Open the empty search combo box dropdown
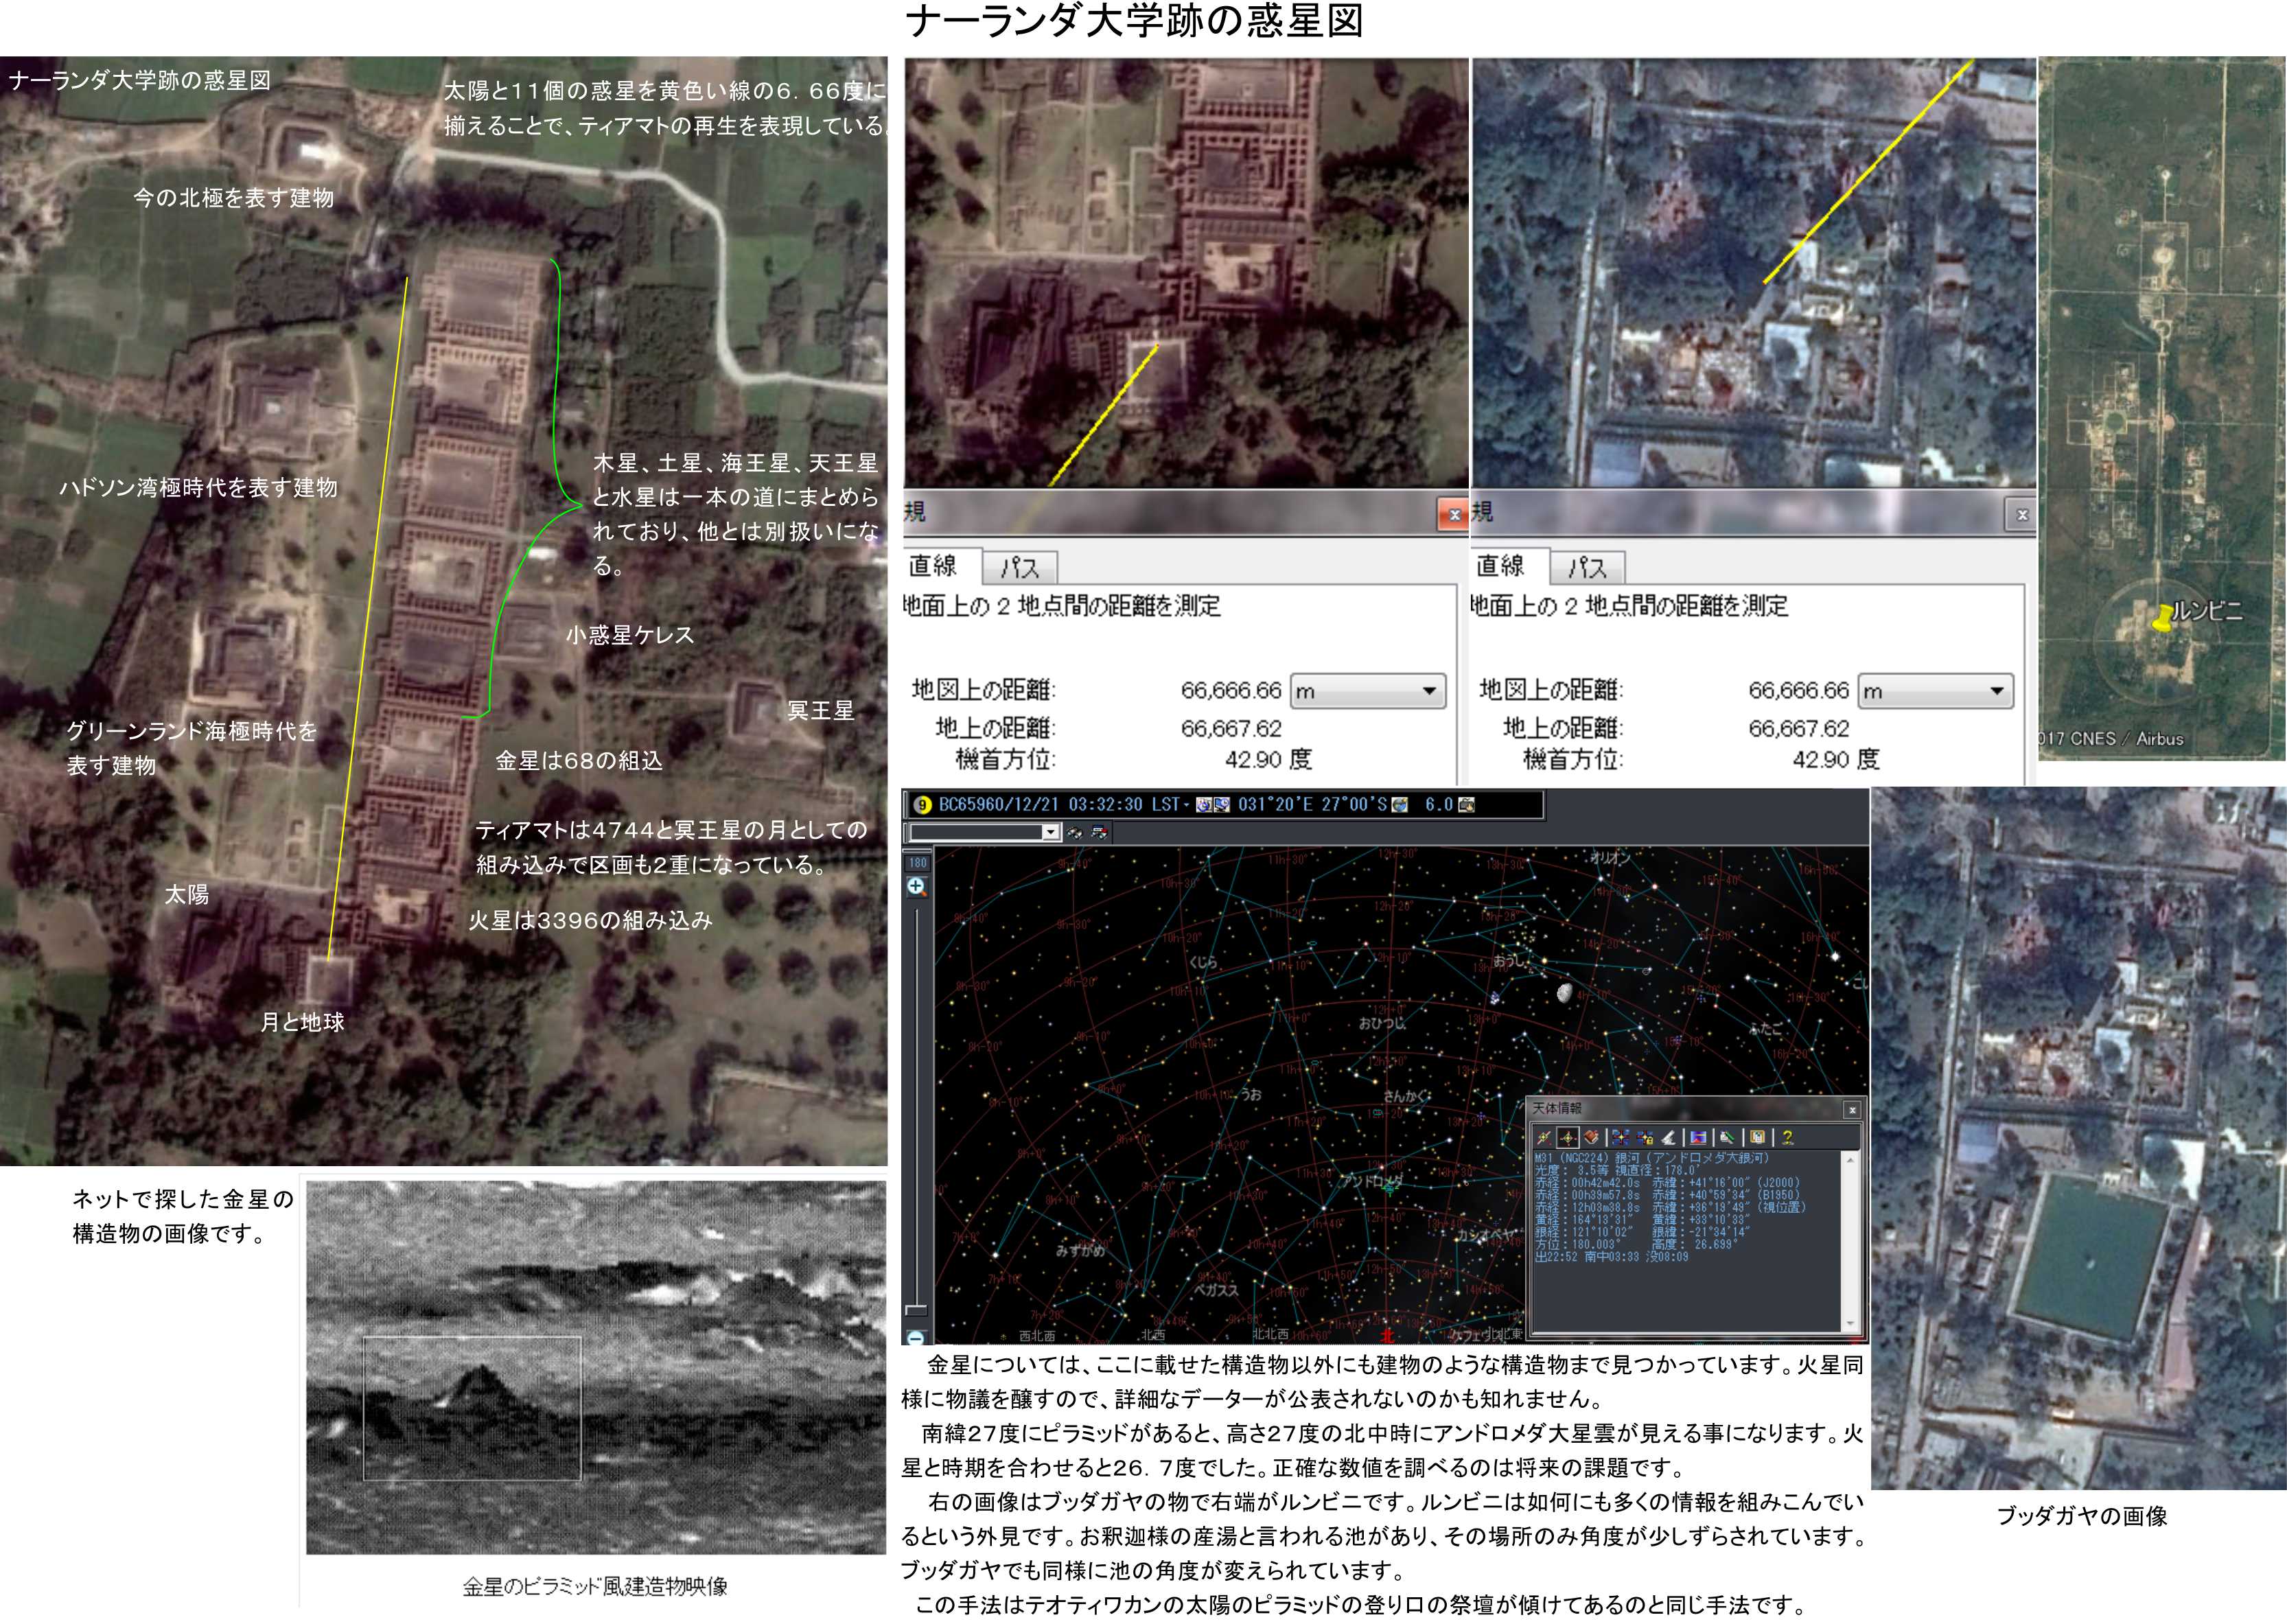Viewport: 2287px width, 1624px height. (1050, 832)
